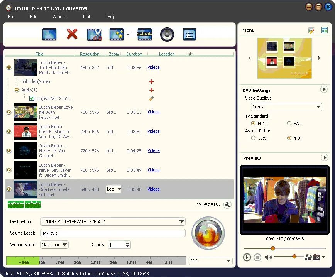
Task: Add an audio track with the red plus
Action: (151, 90)
